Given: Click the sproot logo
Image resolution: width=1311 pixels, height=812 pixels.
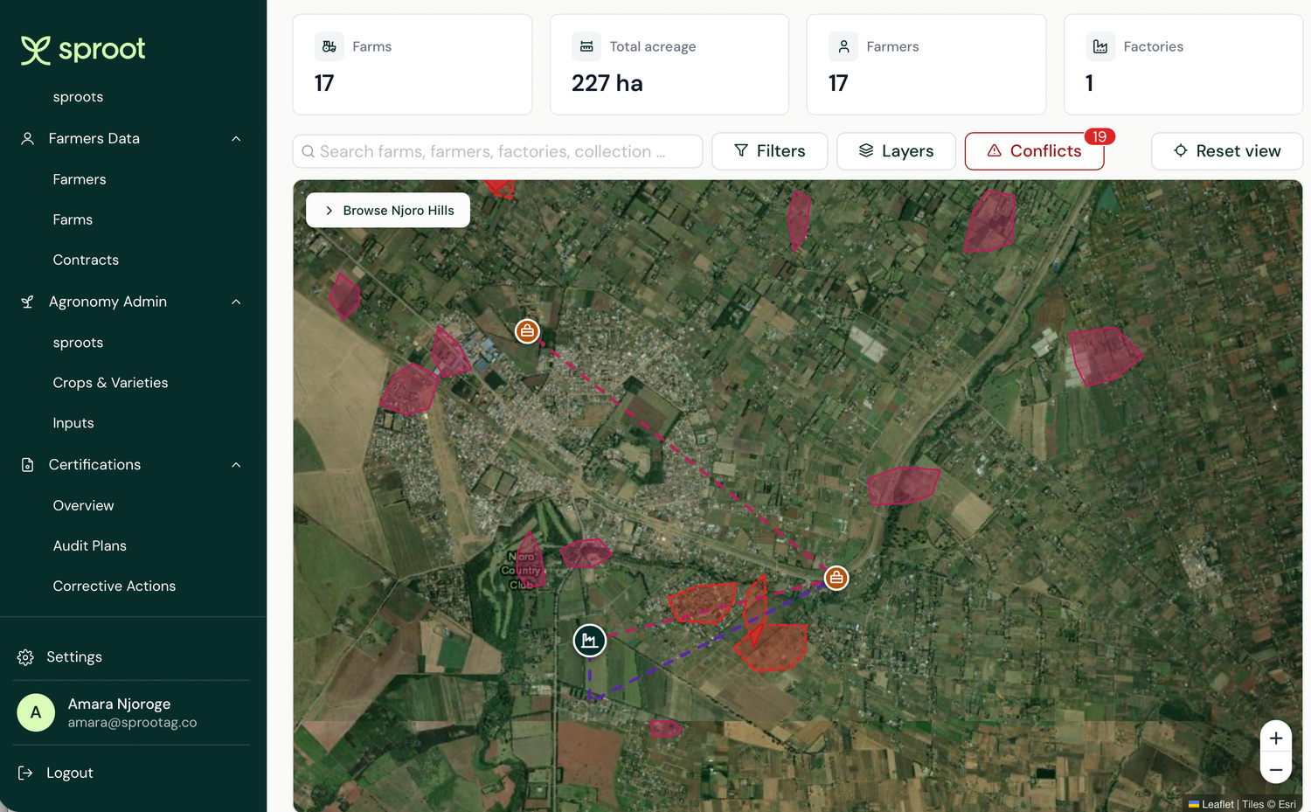Looking at the screenshot, I should pyautogui.click(x=83, y=50).
